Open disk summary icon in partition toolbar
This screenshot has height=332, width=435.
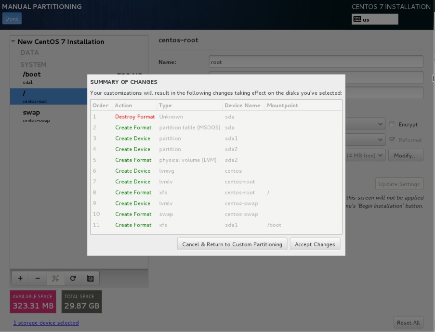point(91,278)
